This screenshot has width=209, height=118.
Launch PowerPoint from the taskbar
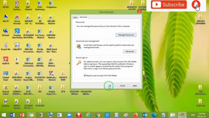click(x=22, y=115)
